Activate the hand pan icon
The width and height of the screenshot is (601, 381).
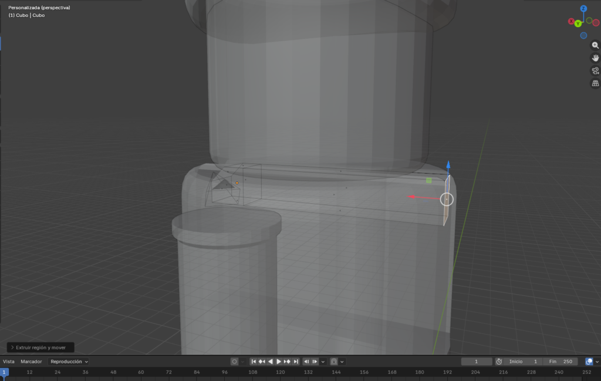[595, 58]
